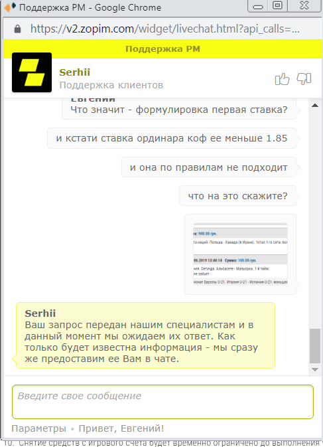Click the scrollbar up arrow
Image resolution: width=323 pixels, height=447 pixels.
pos(315,106)
